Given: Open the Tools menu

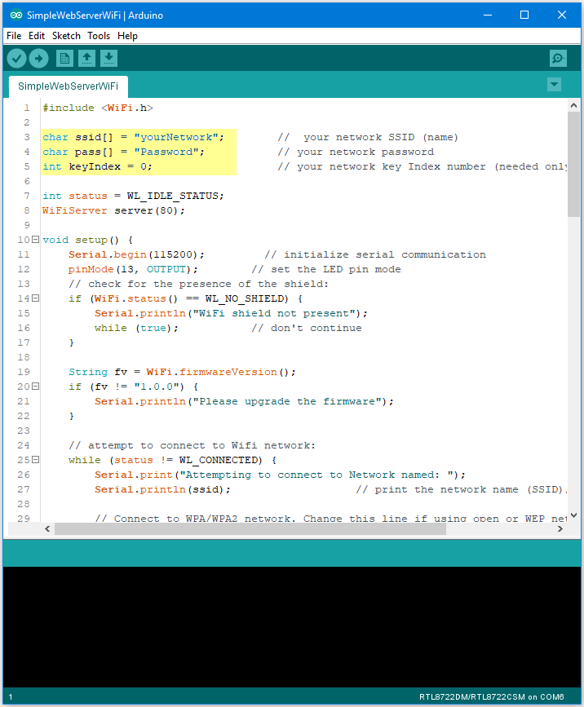Looking at the screenshot, I should coord(99,36).
